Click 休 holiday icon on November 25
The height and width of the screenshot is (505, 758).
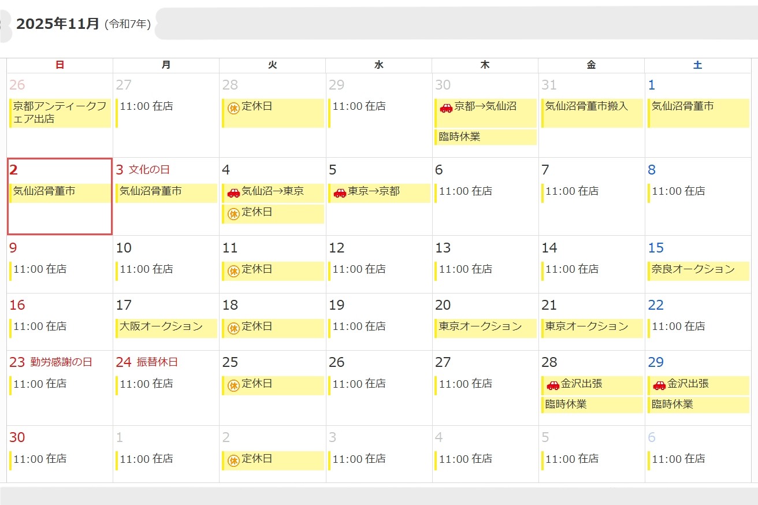pos(233,385)
